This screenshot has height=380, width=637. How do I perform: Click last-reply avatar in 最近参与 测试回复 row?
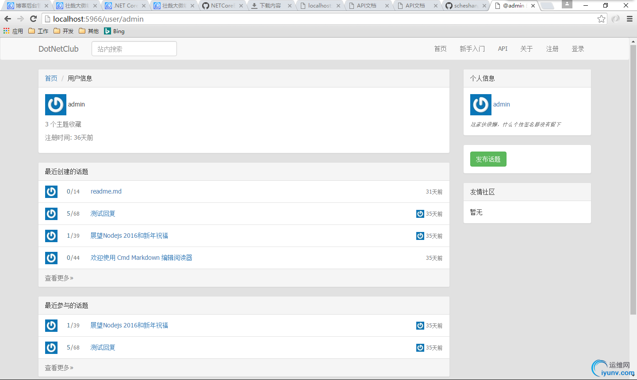click(x=420, y=348)
